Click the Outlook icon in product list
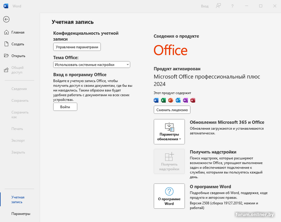The image size is (281, 222). coord(178,100)
